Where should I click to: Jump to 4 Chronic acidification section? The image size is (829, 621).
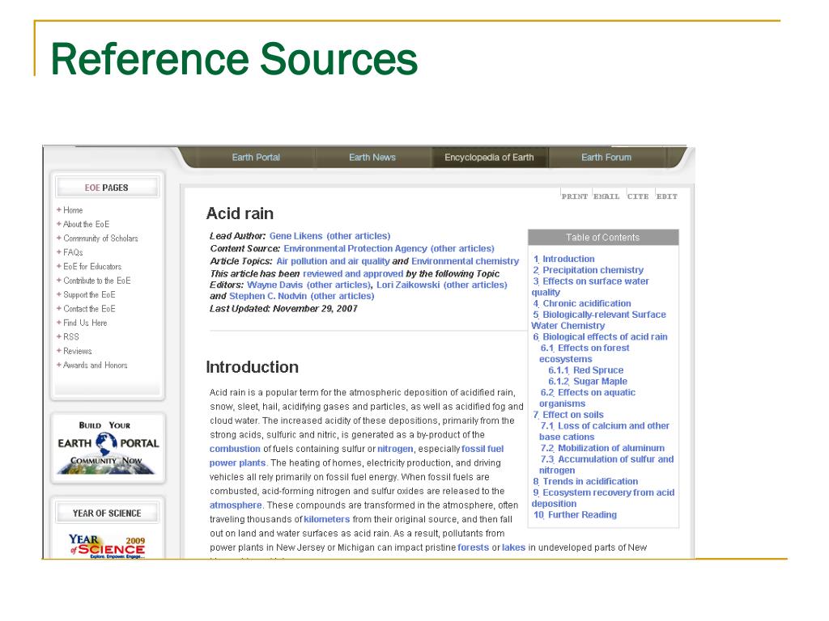coord(581,304)
